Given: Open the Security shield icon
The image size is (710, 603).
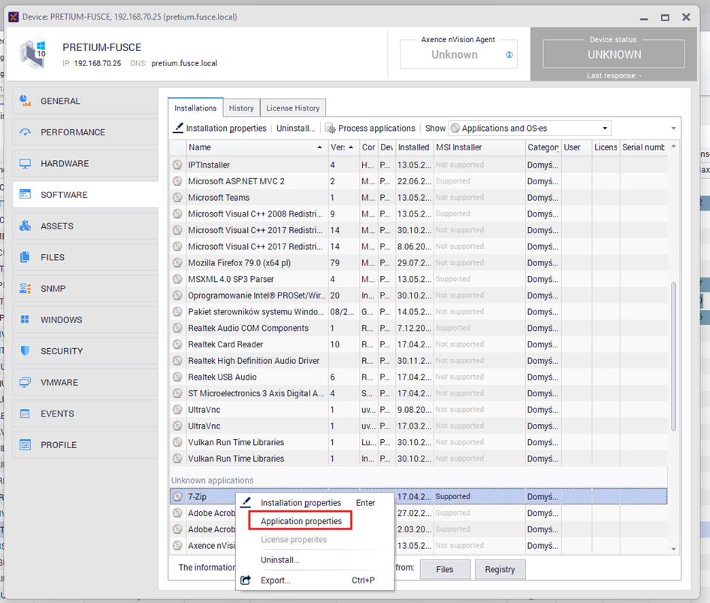Looking at the screenshot, I should (x=26, y=351).
